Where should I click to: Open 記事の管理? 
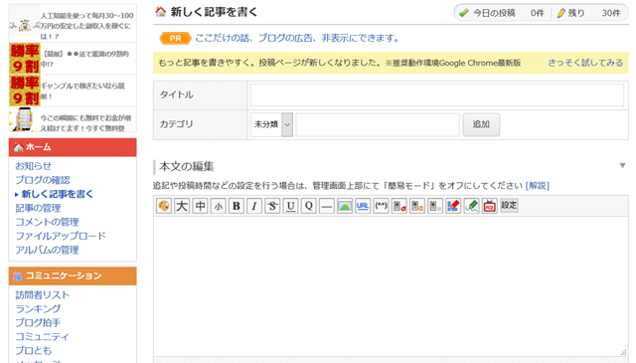(x=38, y=208)
